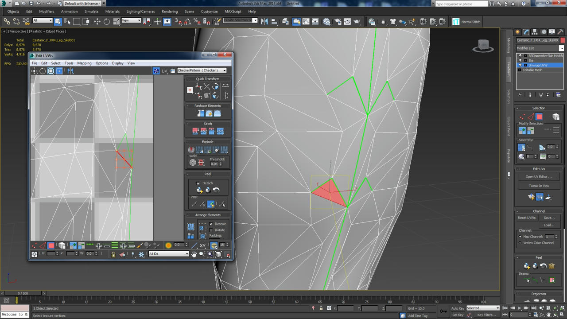Click Lock Selected padlock in Edit UVWs
The image size is (567, 319).
(x=113, y=254)
